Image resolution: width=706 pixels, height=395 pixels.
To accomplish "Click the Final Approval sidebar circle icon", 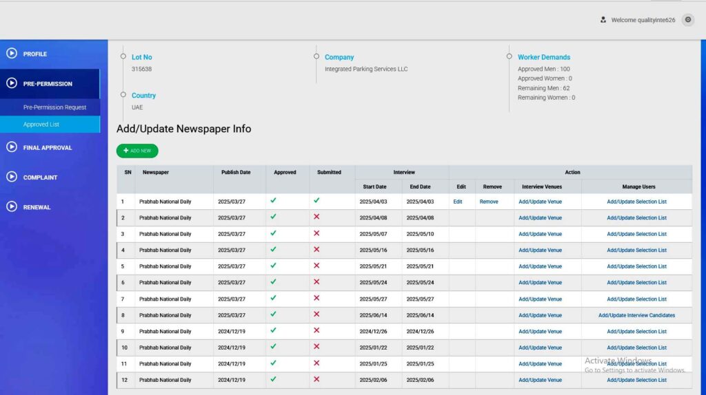I will point(12,147).
